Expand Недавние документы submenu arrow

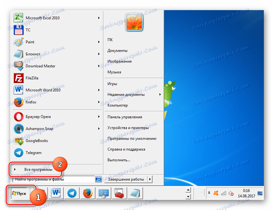160,95
